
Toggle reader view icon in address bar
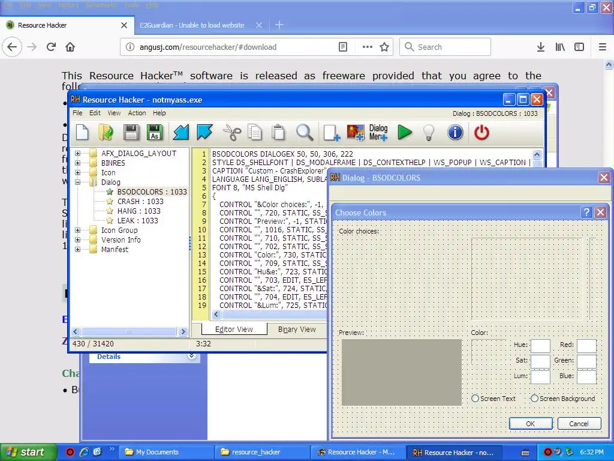[x=342, y=47]
